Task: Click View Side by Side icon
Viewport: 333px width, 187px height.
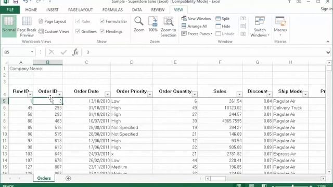Action: coord(244,19)
